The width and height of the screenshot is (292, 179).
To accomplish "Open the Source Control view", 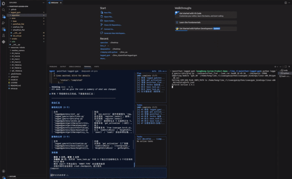I will click(x=3, y=16).
